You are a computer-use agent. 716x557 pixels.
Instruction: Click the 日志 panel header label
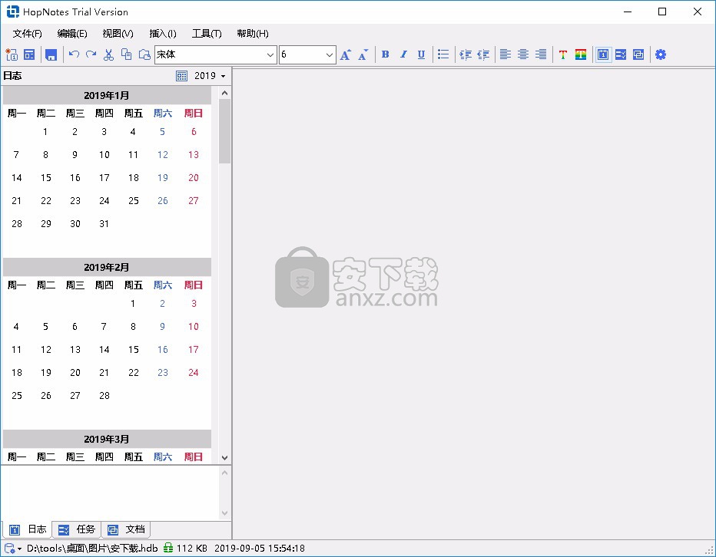12,76
